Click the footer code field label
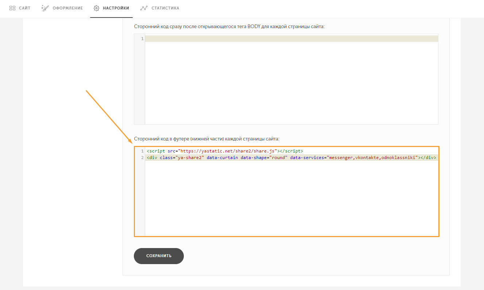 point(206,139)
